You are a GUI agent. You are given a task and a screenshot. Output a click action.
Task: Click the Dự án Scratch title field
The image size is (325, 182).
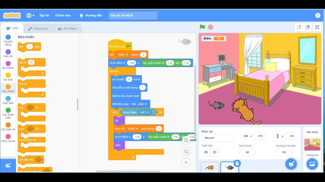point(133,15)
